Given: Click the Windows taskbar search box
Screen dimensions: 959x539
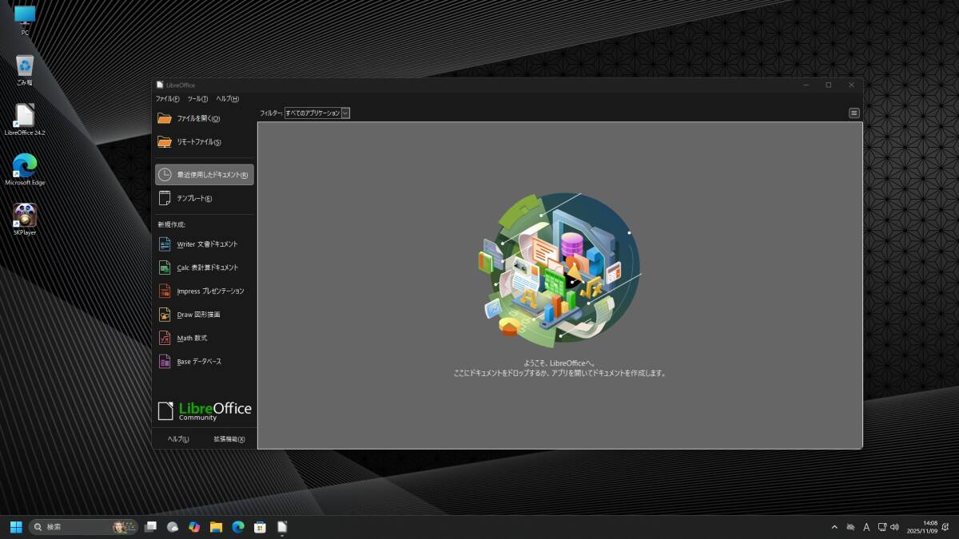Looking at the screenshot, I should [76, 527].
